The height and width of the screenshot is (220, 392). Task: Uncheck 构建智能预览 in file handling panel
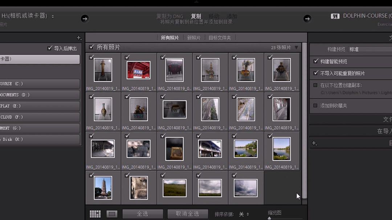click(x=315, y=62)
